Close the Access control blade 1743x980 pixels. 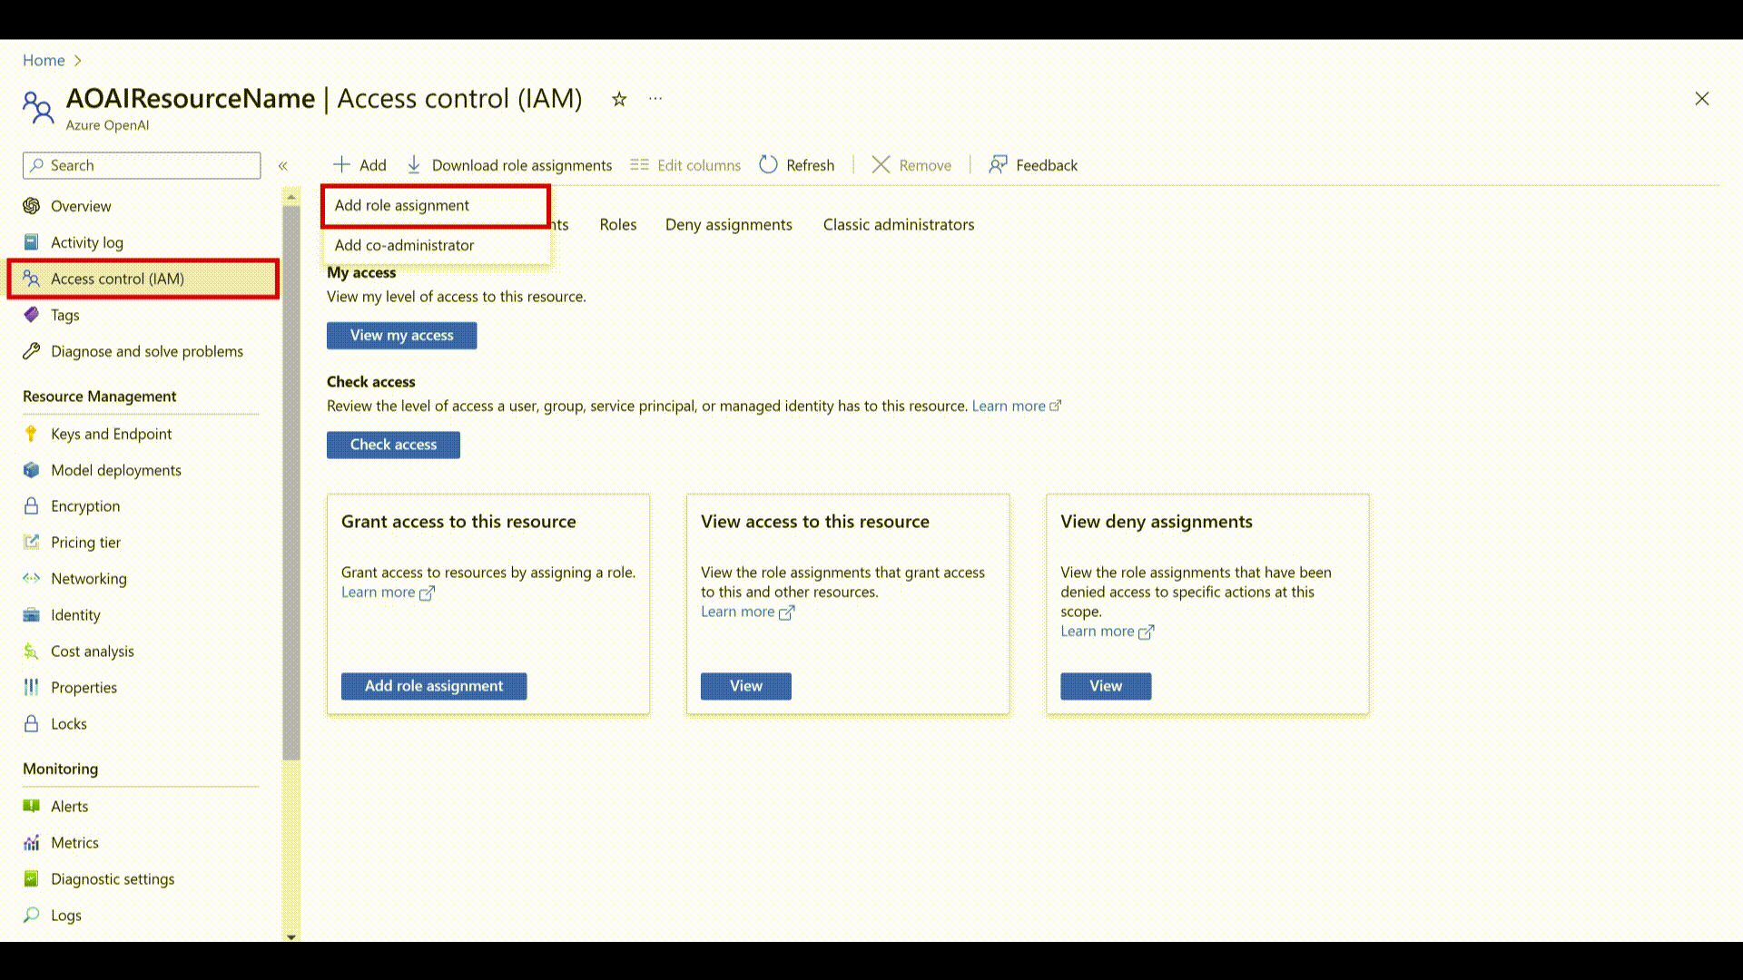1702,99
